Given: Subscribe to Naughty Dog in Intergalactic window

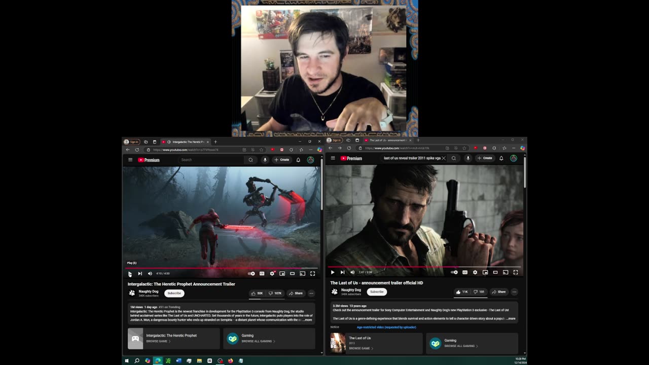Looking at the screenshot, I should pyautogui.click(x=174, y=293).
